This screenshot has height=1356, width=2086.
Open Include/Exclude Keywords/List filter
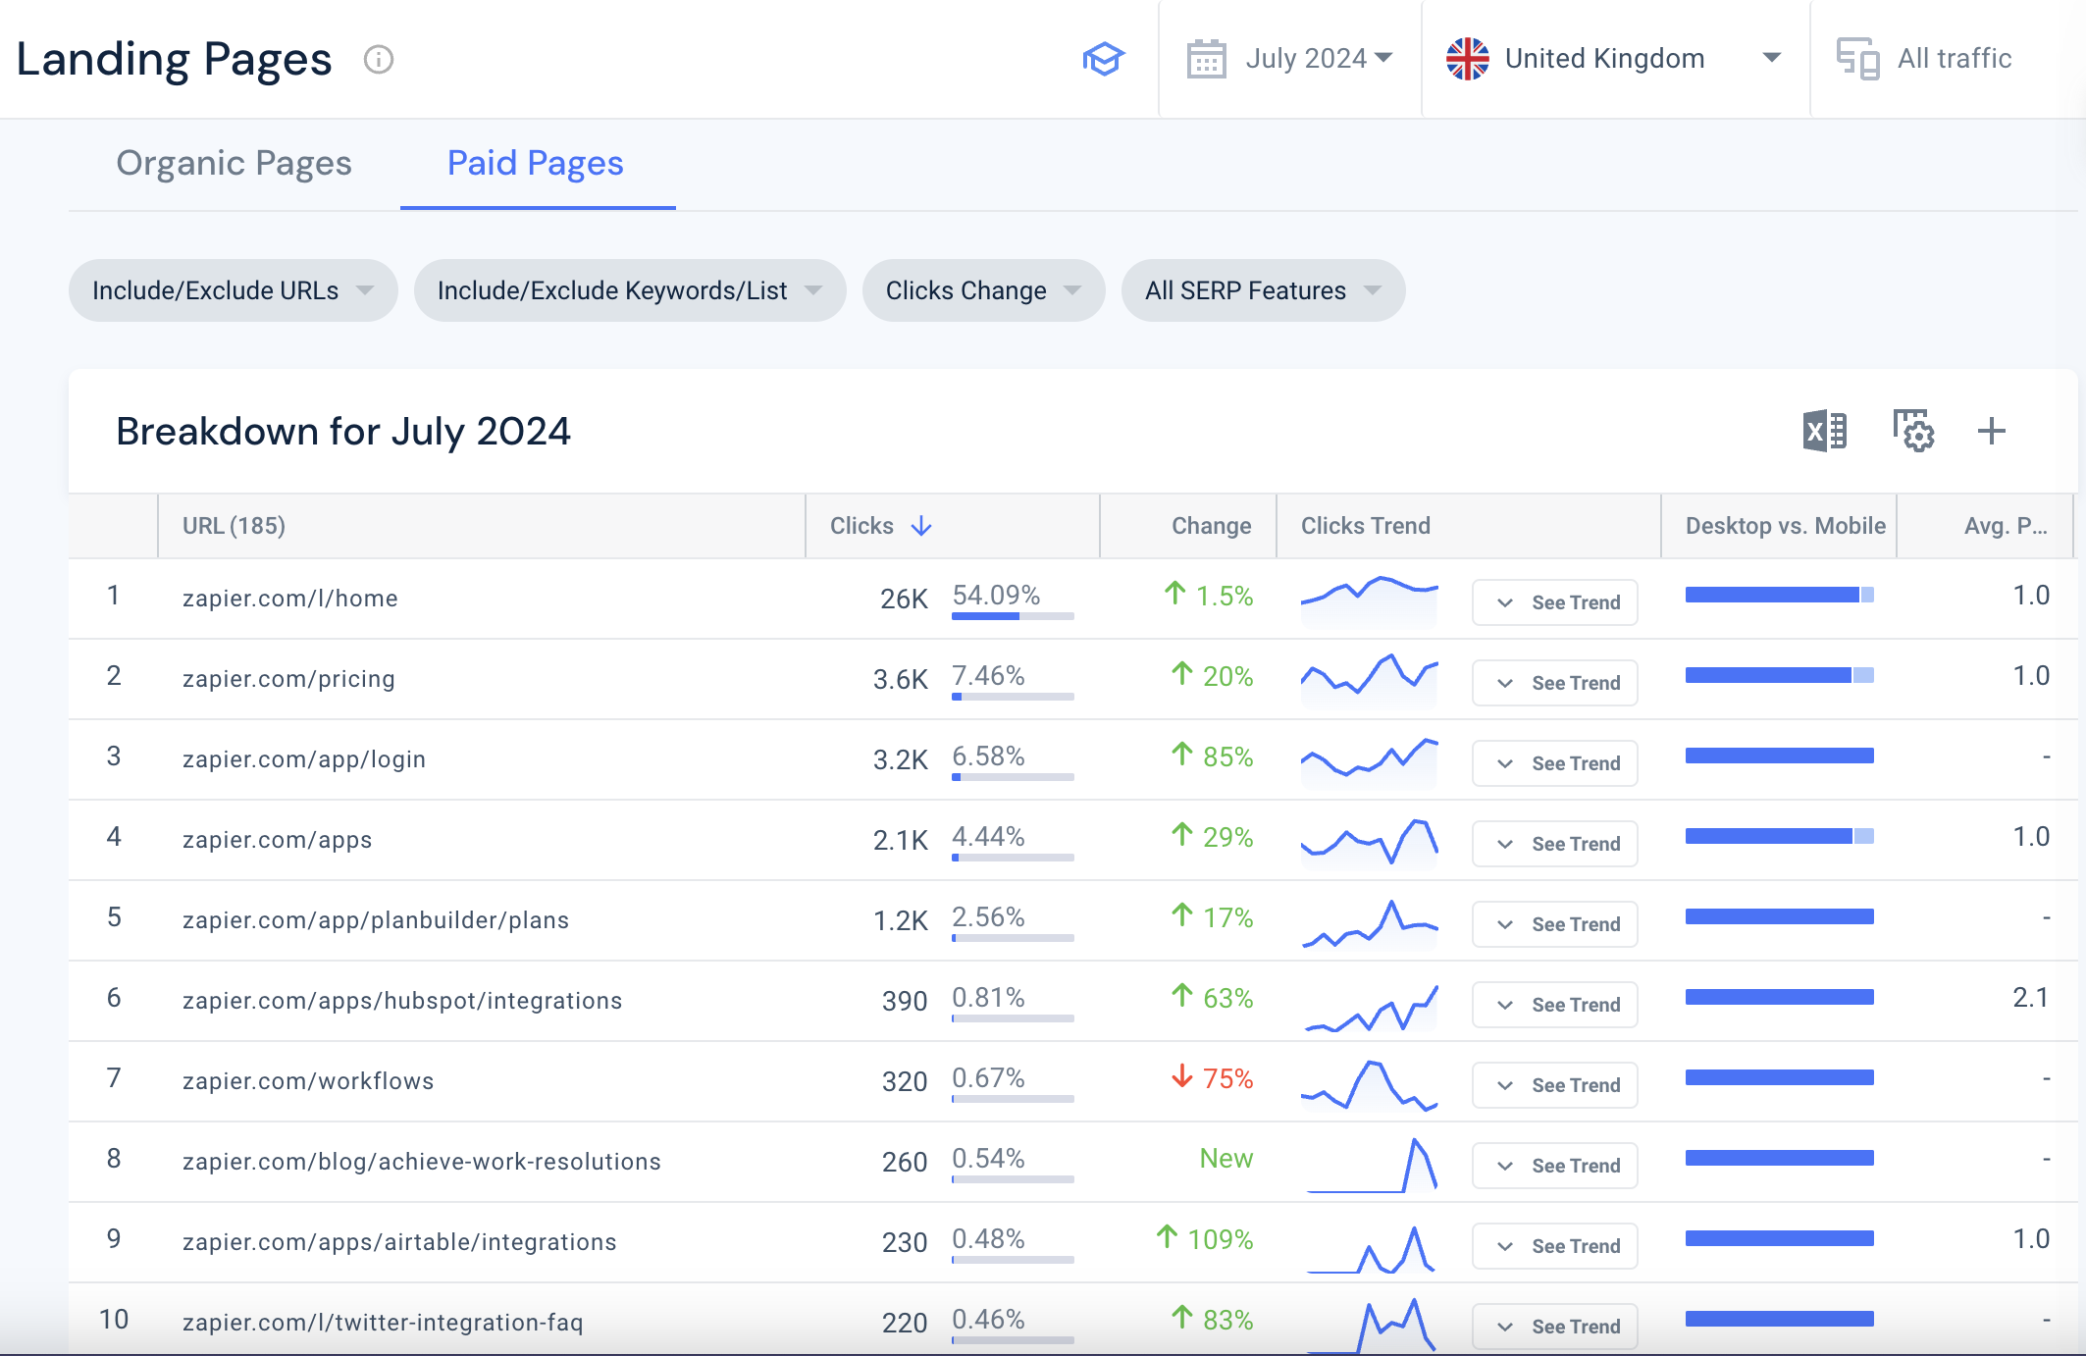coord(630,290)
